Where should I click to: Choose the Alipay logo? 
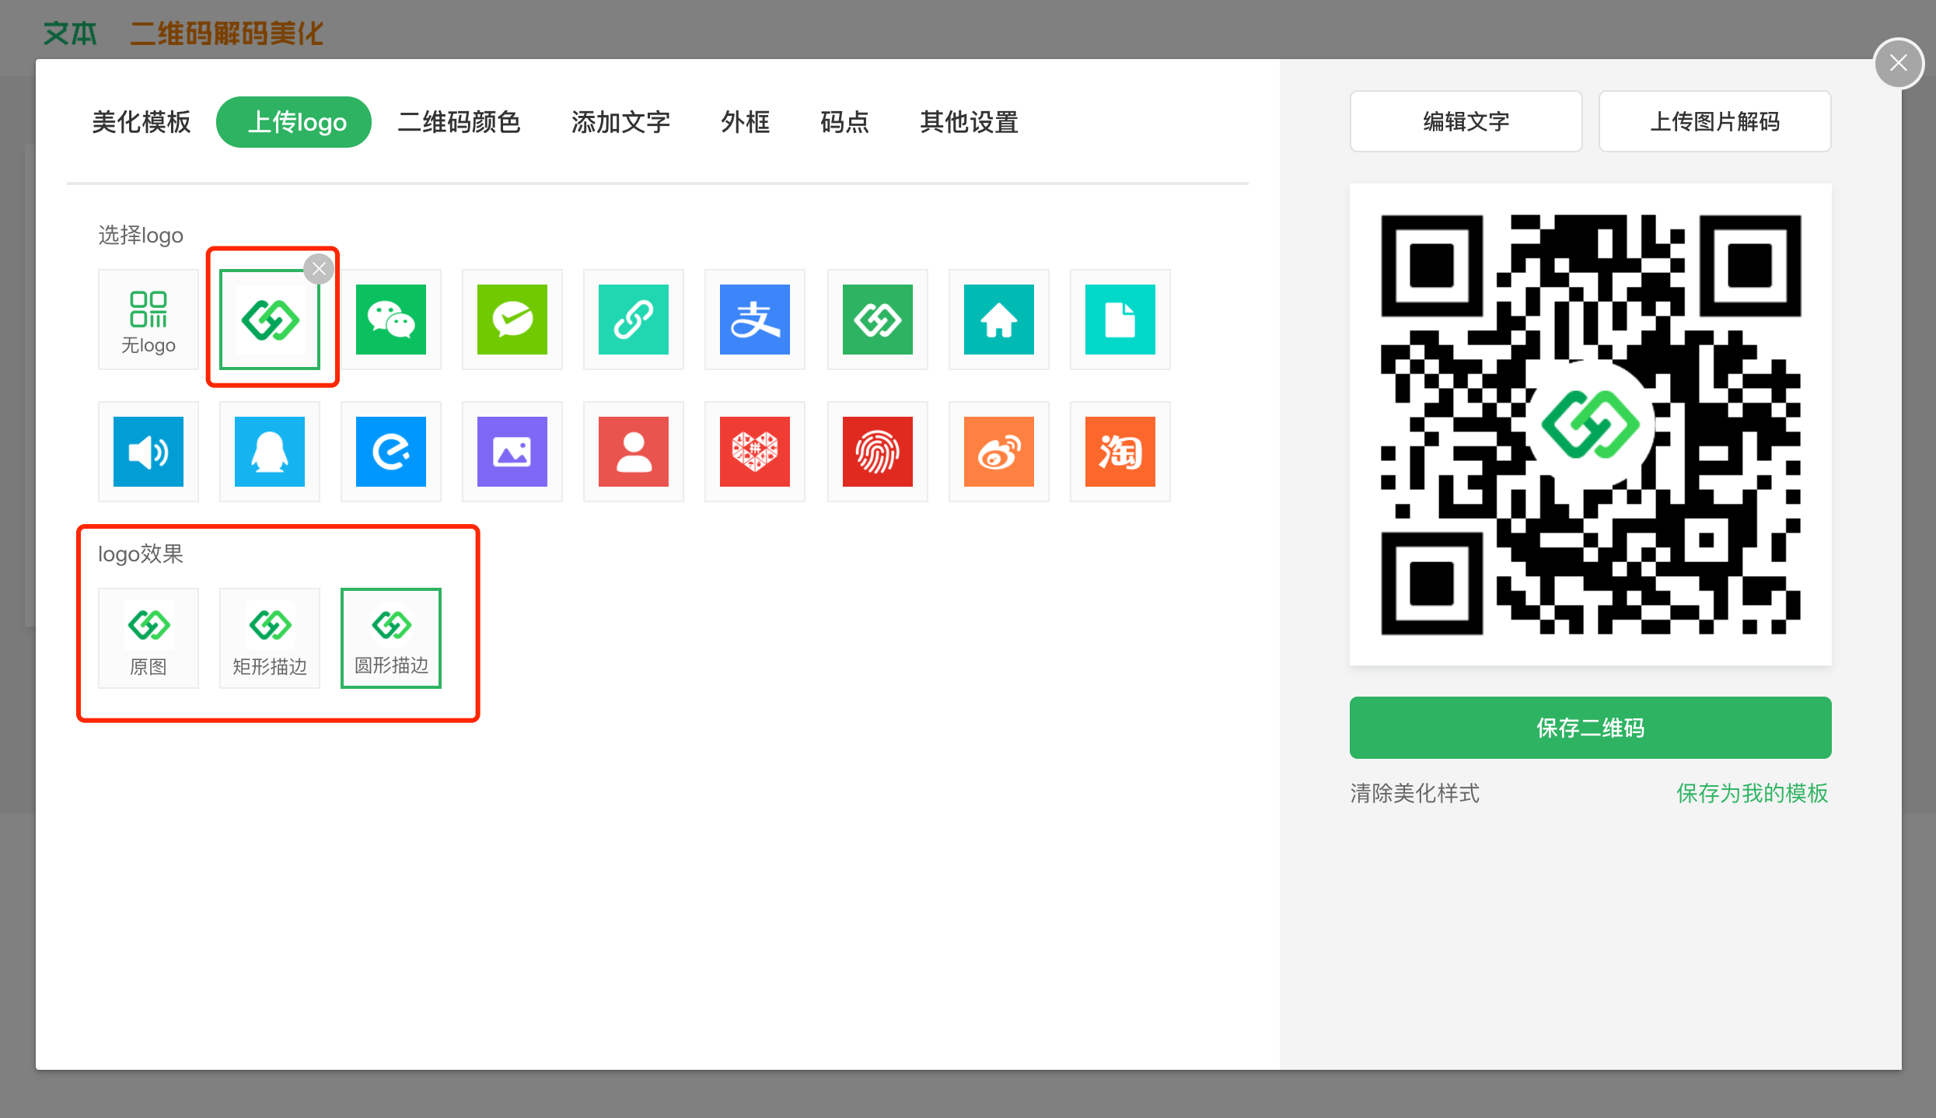(755, 320)
